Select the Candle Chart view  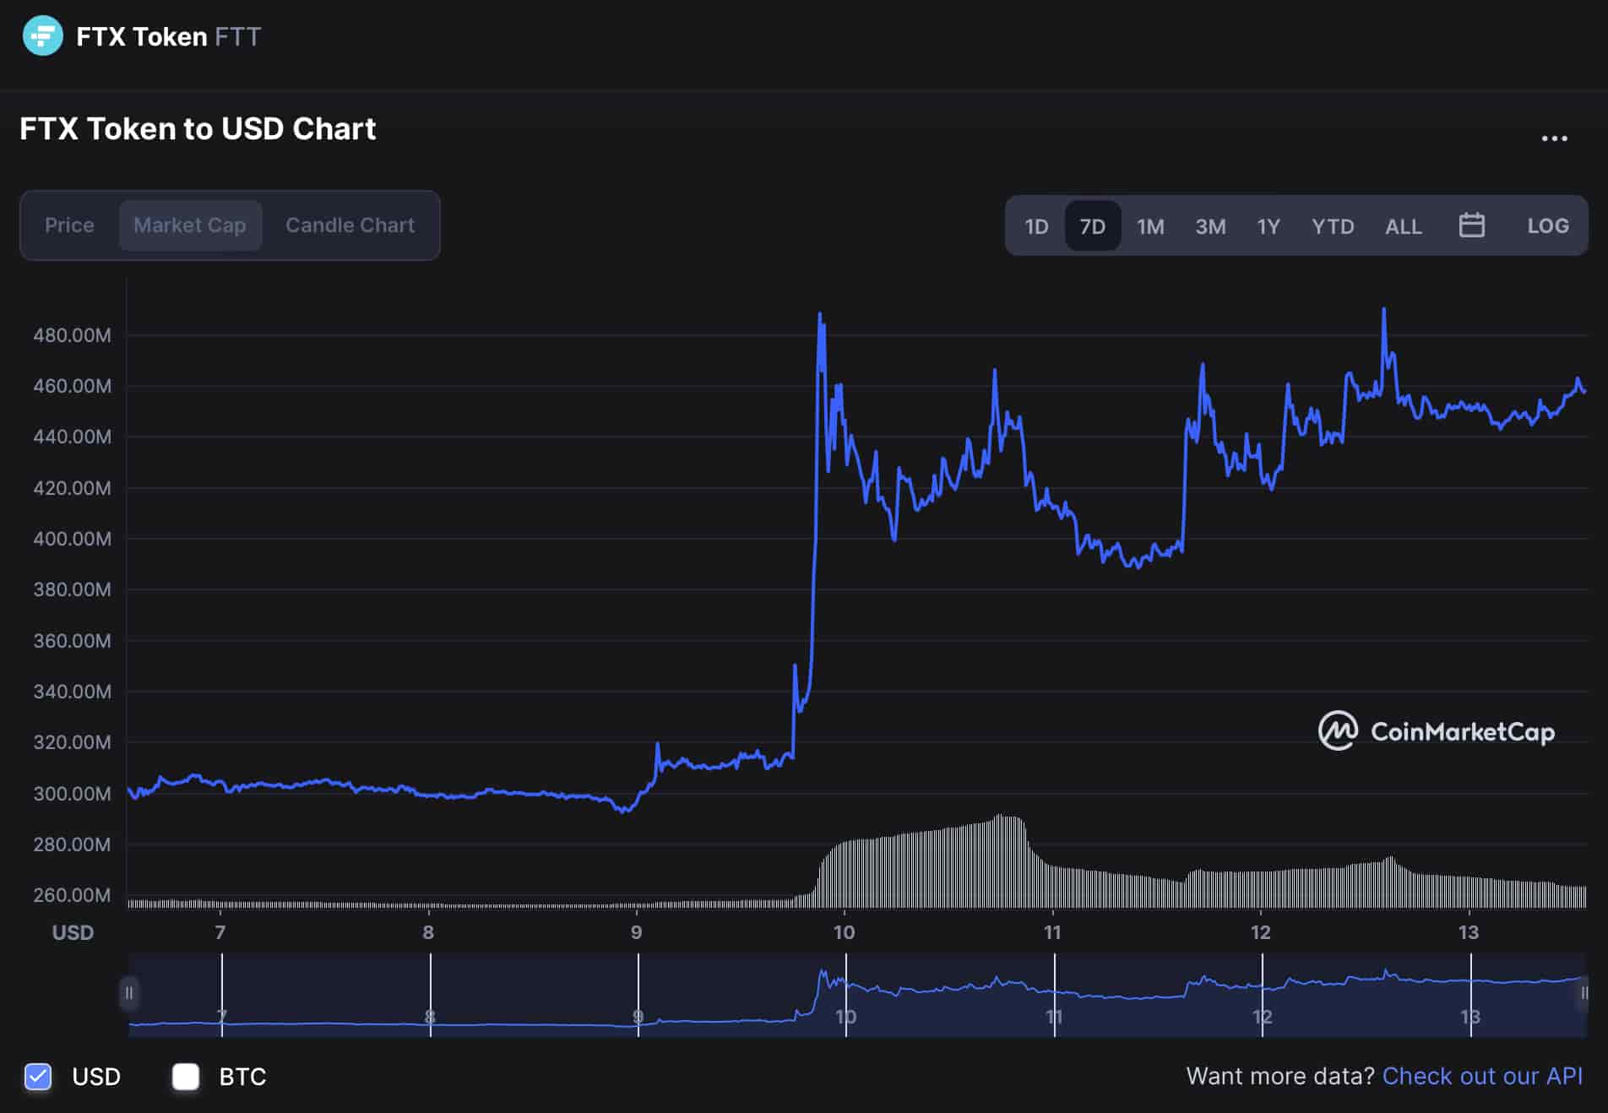[349, 225]
